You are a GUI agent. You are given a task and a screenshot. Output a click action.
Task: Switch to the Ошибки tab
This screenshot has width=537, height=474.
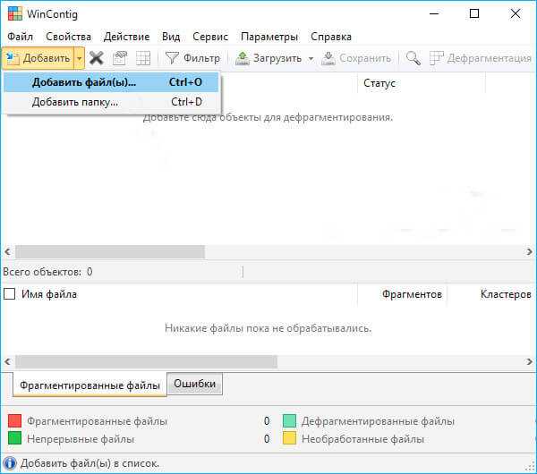click(194, 384)
